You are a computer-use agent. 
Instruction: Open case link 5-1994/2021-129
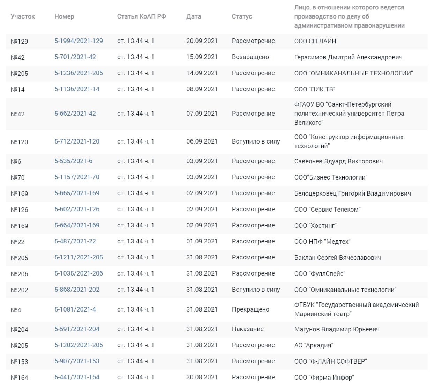(78, 41)
